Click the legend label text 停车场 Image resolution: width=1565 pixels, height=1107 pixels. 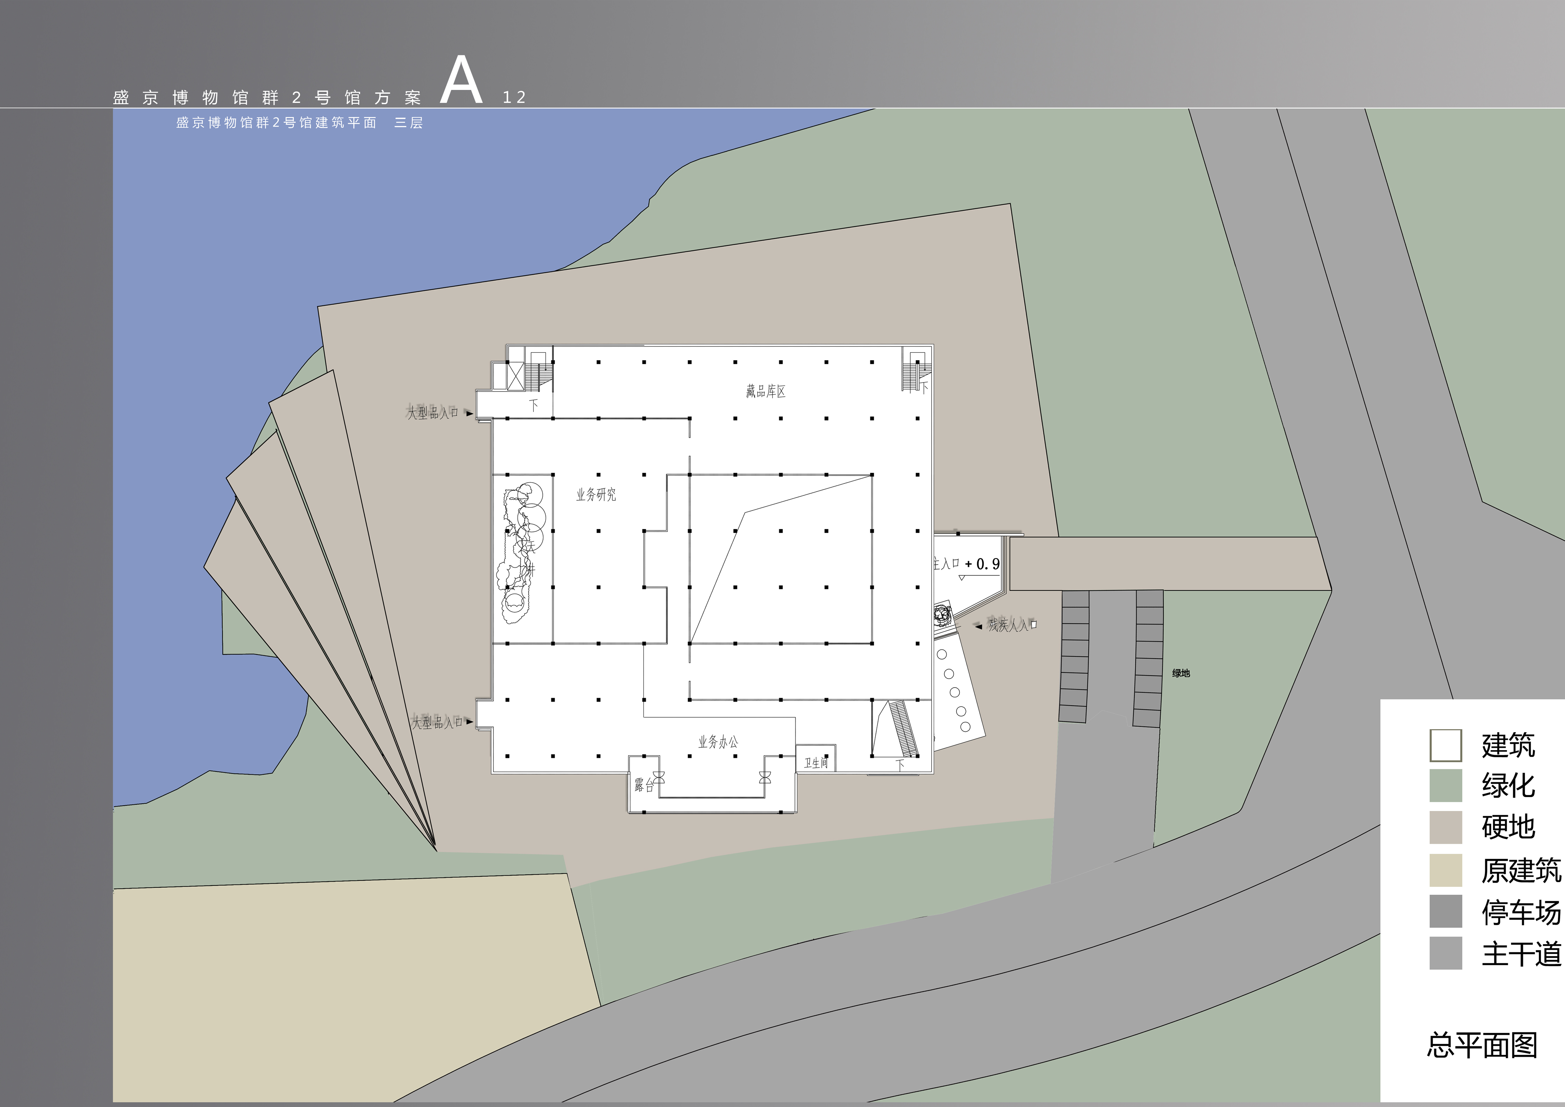coord(1521,912)
